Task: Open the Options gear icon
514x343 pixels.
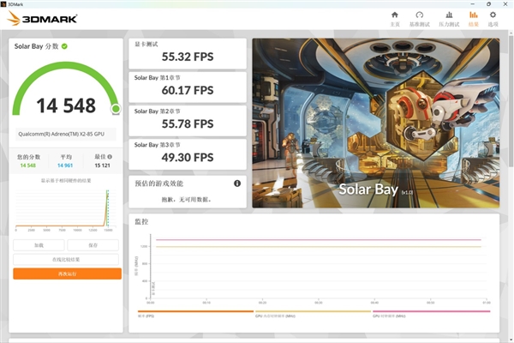Action: coord(493,15)
